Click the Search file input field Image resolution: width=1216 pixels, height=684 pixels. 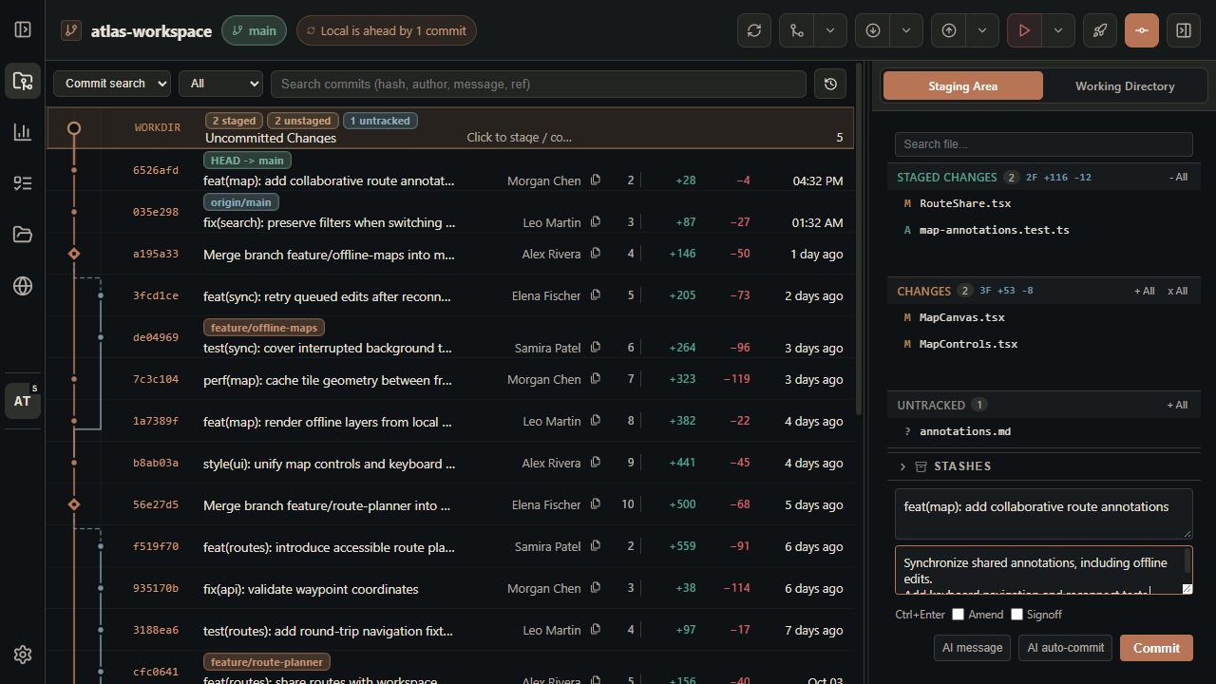(1043, 144)
